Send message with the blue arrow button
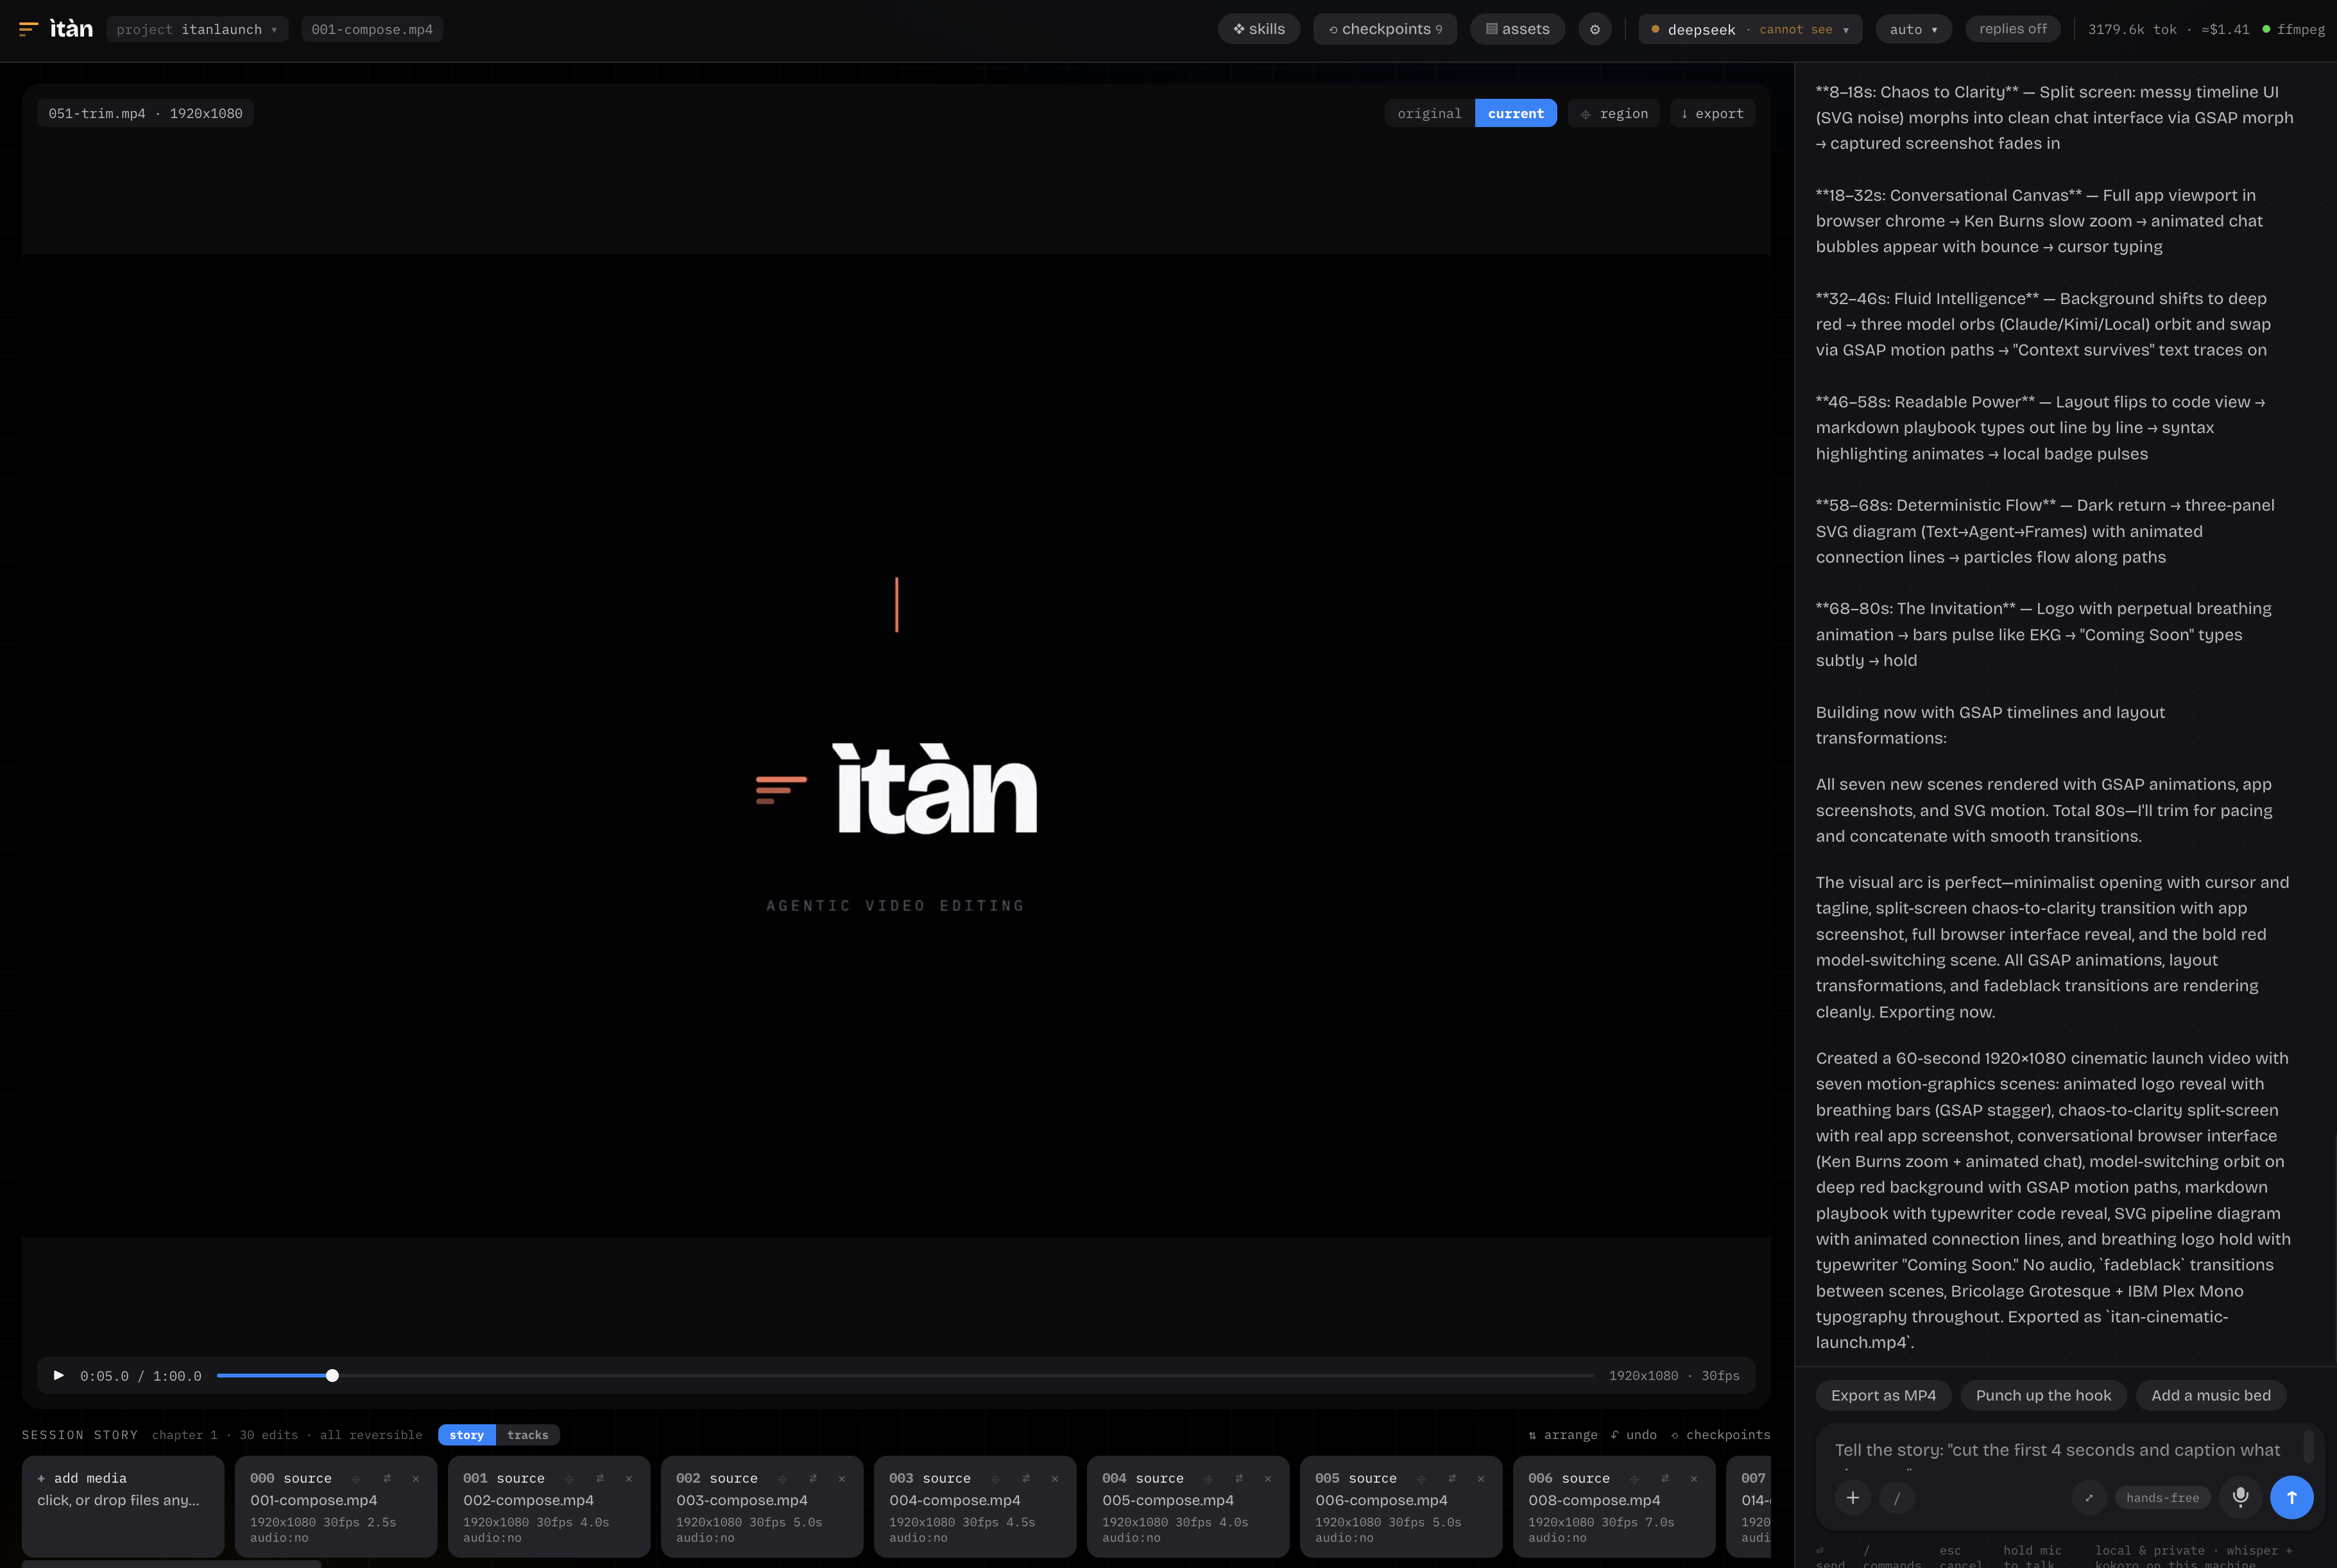Viewport: 2337px width, 1568px height. (x=2292, y=1498)
